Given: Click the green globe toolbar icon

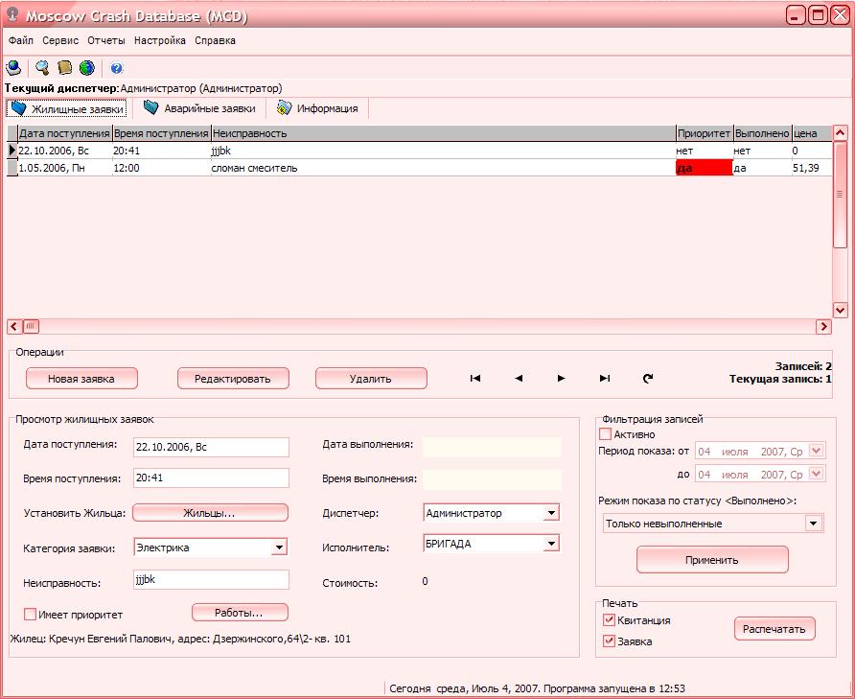Looking at the screenshot, I should point(87,68).
